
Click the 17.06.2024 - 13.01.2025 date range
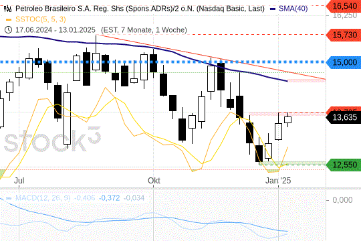pos(55,30)
